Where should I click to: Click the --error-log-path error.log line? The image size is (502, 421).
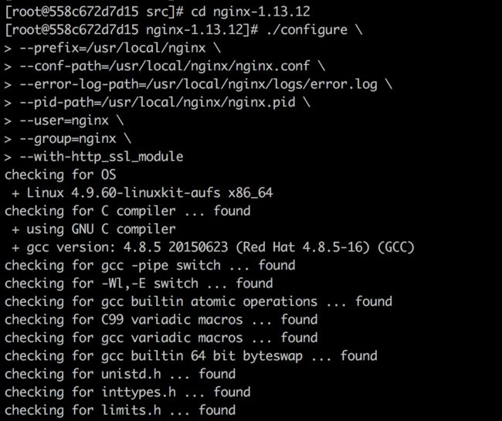point(198,84)
